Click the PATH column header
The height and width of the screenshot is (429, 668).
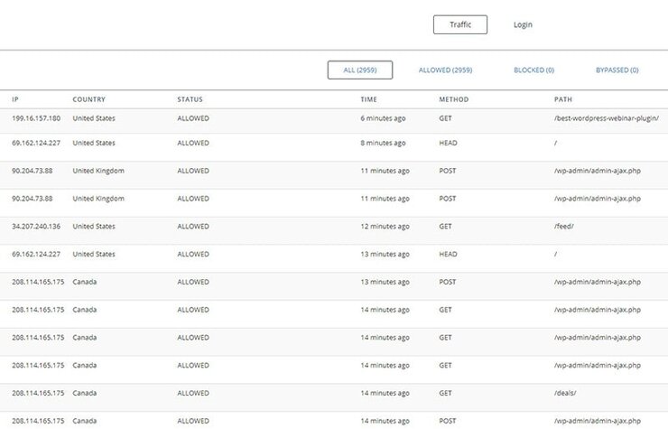click(x=563, y=99)
